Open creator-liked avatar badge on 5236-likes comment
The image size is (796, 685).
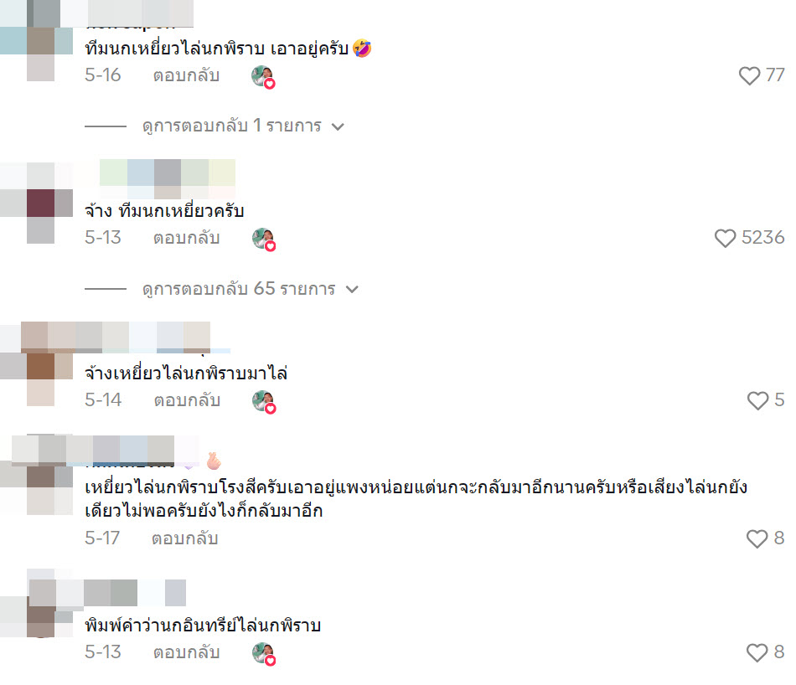click(x=264, y=239)
